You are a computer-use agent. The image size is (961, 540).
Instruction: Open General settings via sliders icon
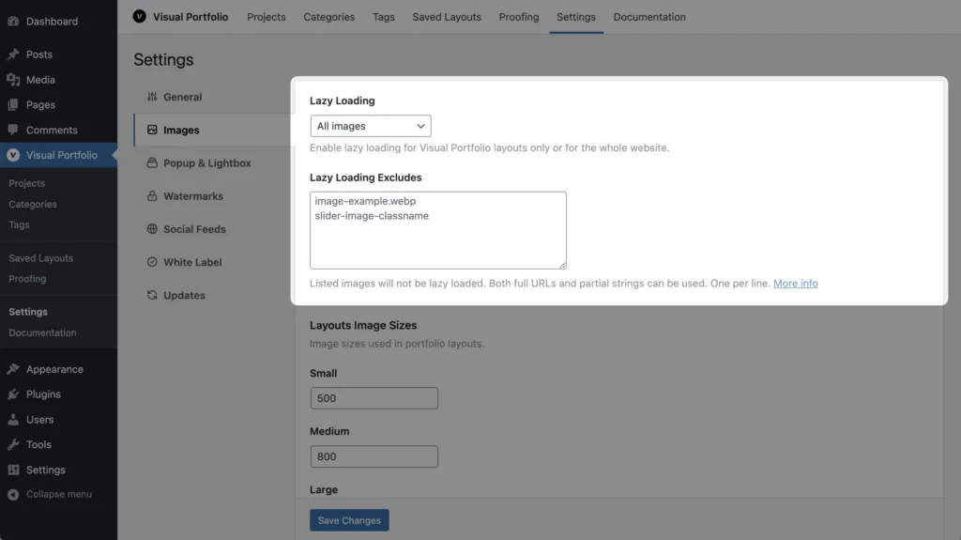tap(152, 97)
